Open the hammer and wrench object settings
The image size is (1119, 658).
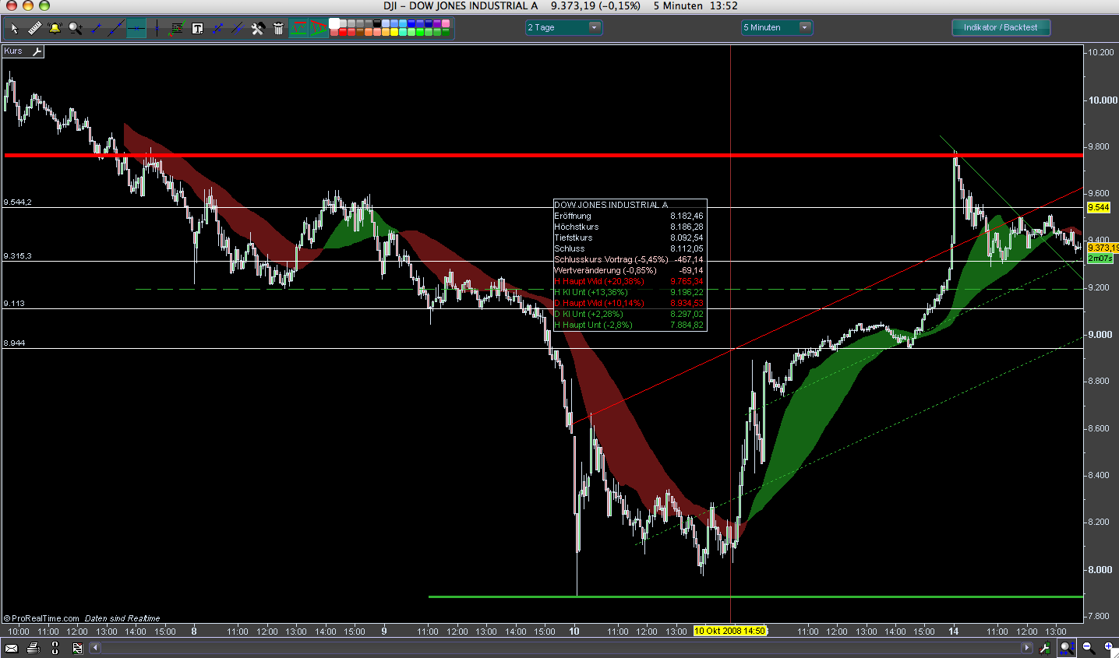pyautogui.click(x=258, y=29)
